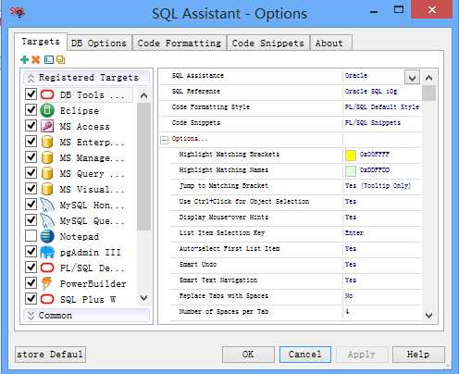Click the OK button
Viewport: 459px width, 374px height.
tap(248, 355)
